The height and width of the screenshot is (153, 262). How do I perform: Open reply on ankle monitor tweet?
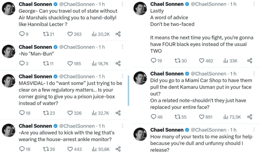22,149
